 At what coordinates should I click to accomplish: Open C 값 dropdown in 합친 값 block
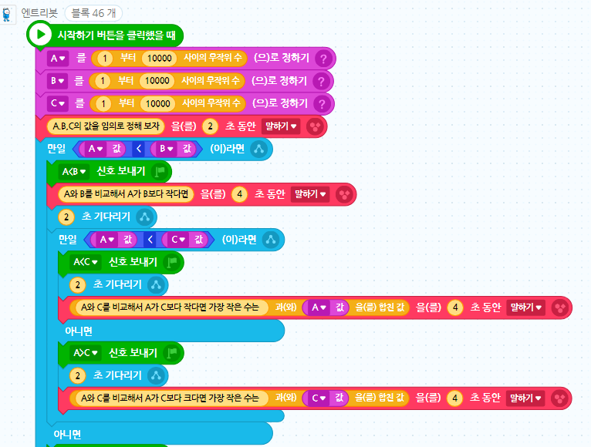coord(319,398)
